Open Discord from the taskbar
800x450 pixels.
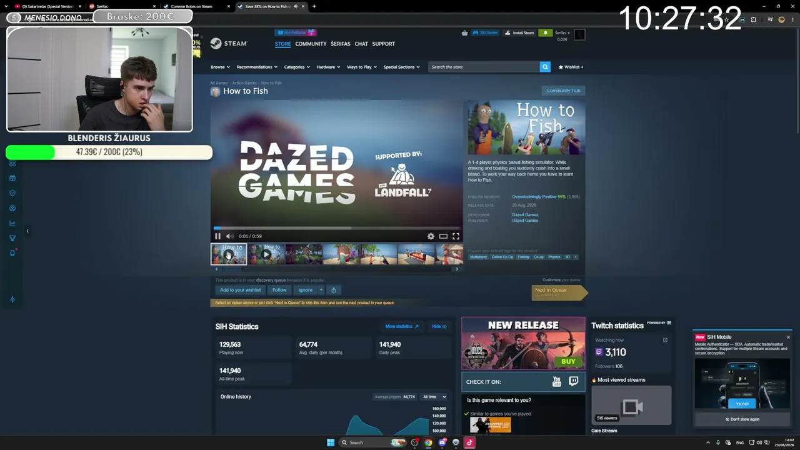pyautogui.click(x=442, y=442)
